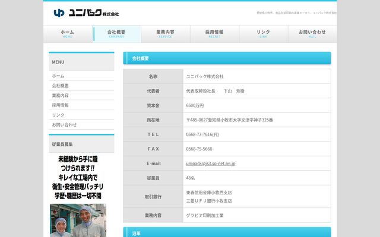Screen dimensions: 380x237
Task: Open the お問い合わせ MAIL navigation tab
Action: 312,34
